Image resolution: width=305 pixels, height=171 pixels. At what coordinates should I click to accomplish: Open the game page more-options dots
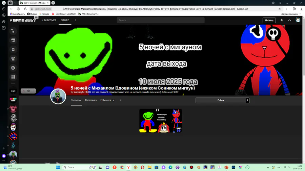pos(120,100)
